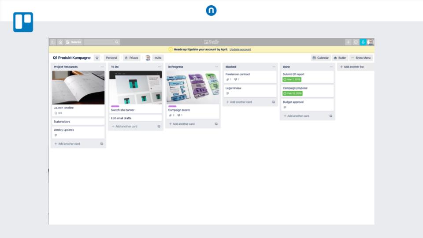Image resolution: width=423 pixels, height=238 pixels.
Task: Click the Update account link
Action: coord(240,49)
